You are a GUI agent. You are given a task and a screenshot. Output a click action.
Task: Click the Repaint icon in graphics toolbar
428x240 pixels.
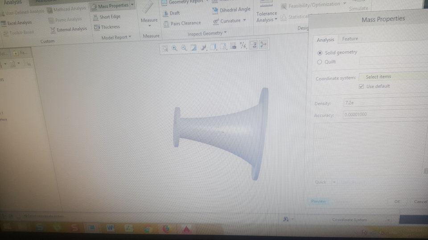pyautogui.click(x=193, y=48)
